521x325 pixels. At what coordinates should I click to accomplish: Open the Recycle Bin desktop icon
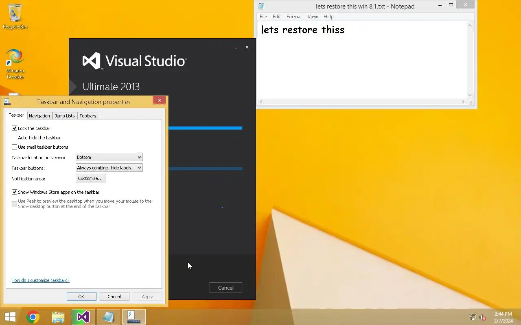[x=15, y=17]
